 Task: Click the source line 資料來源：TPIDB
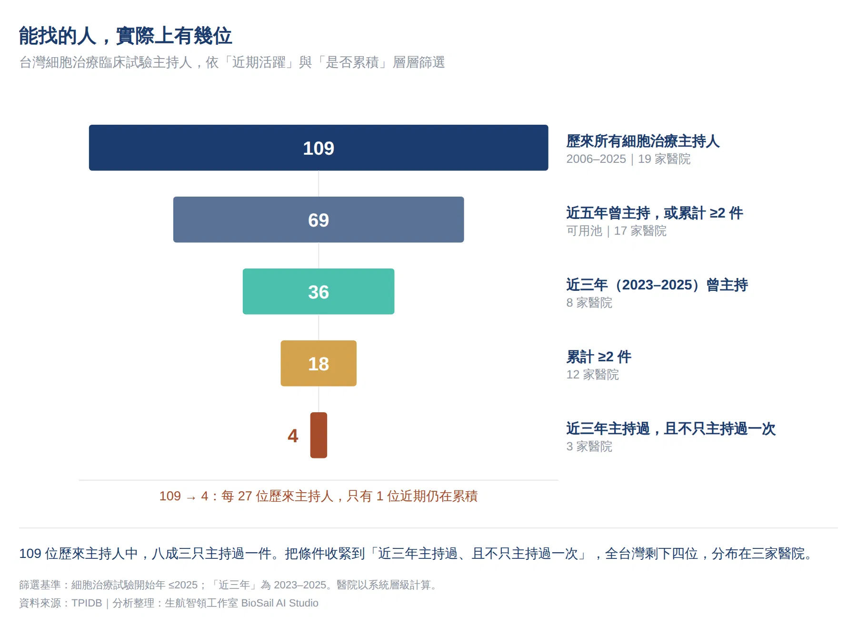[x=169, y=603]
